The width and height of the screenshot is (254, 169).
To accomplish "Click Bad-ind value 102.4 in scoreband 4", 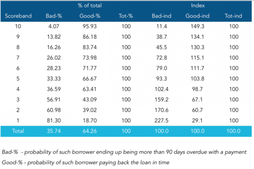I will [x=161, y=89].
